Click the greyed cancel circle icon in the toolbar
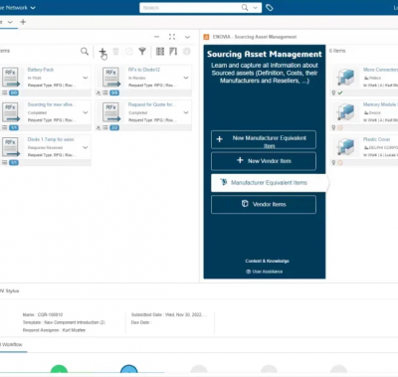The height and width of the screenshot is (377, 398). pos(129,51)
